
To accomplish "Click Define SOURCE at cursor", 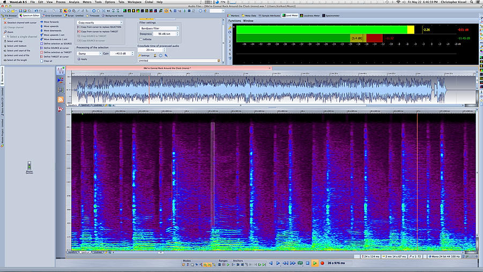I will (55, 48).
